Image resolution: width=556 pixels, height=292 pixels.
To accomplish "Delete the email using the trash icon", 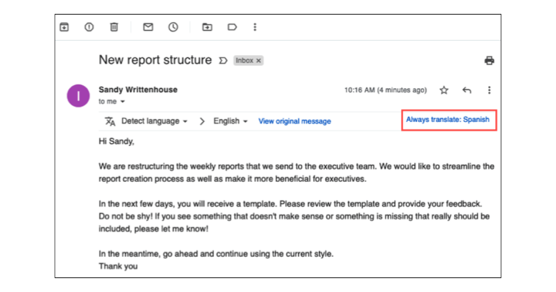I will pyautogui.click(x=114, y=27).
